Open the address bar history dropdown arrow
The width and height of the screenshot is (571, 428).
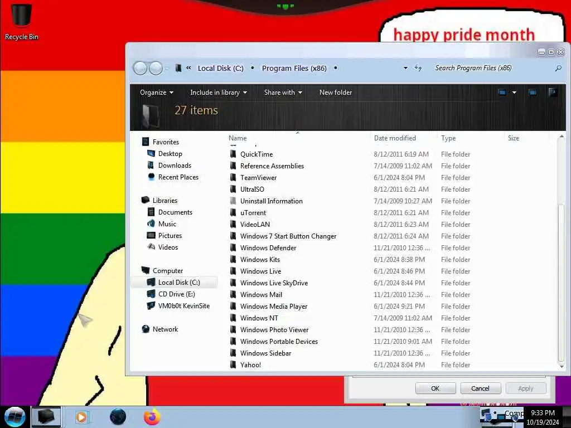tap(405, 68)
